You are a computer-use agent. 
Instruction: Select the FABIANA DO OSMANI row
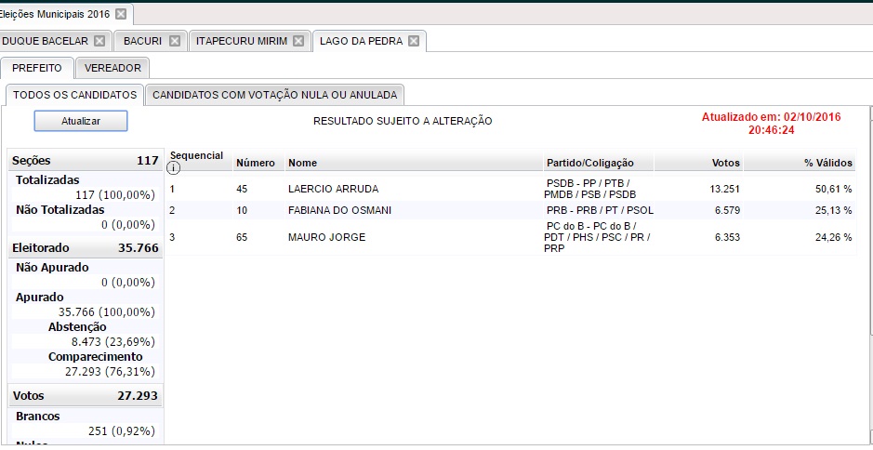tap(339, 210)
